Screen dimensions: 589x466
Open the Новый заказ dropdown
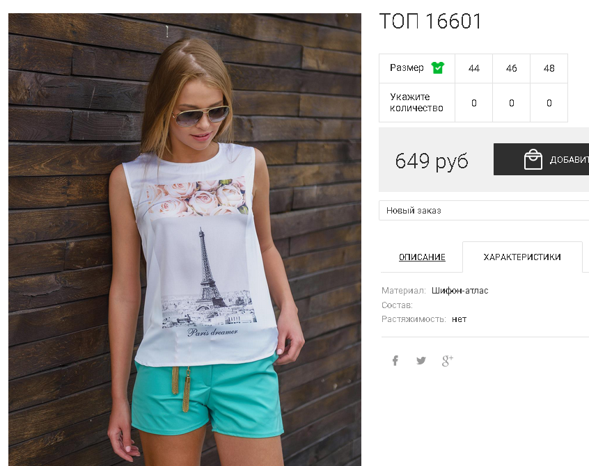(x=484, y=211)
